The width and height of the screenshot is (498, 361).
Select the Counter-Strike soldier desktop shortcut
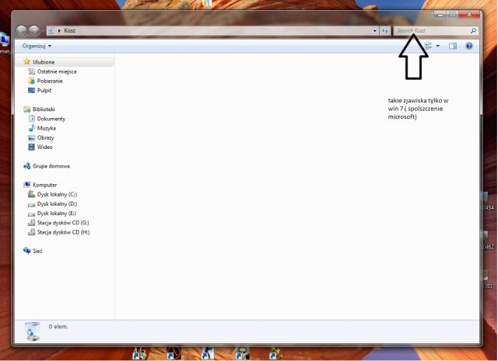207,353
